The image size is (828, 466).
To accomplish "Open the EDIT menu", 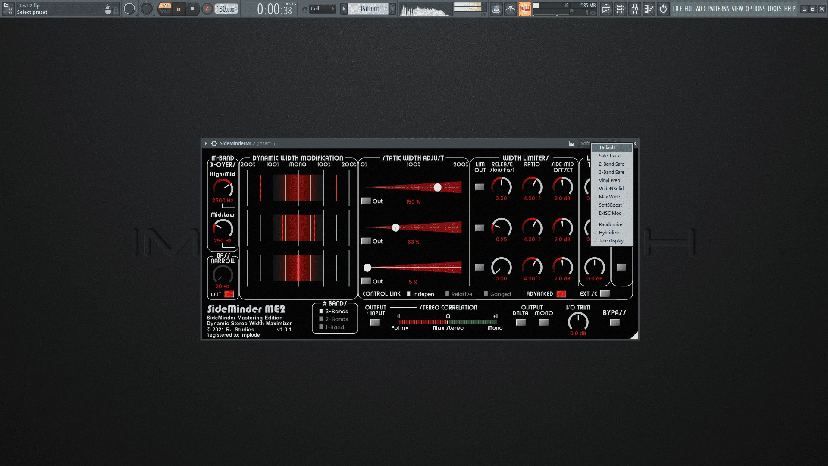I will 689,9.
